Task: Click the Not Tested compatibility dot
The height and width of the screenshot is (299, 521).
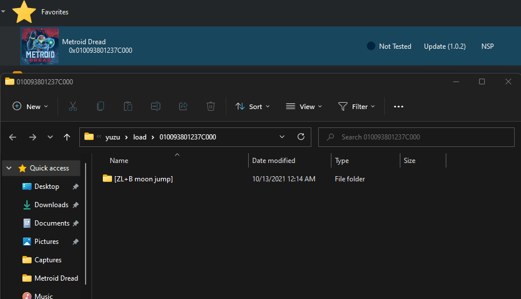Action: pos(371,46)
